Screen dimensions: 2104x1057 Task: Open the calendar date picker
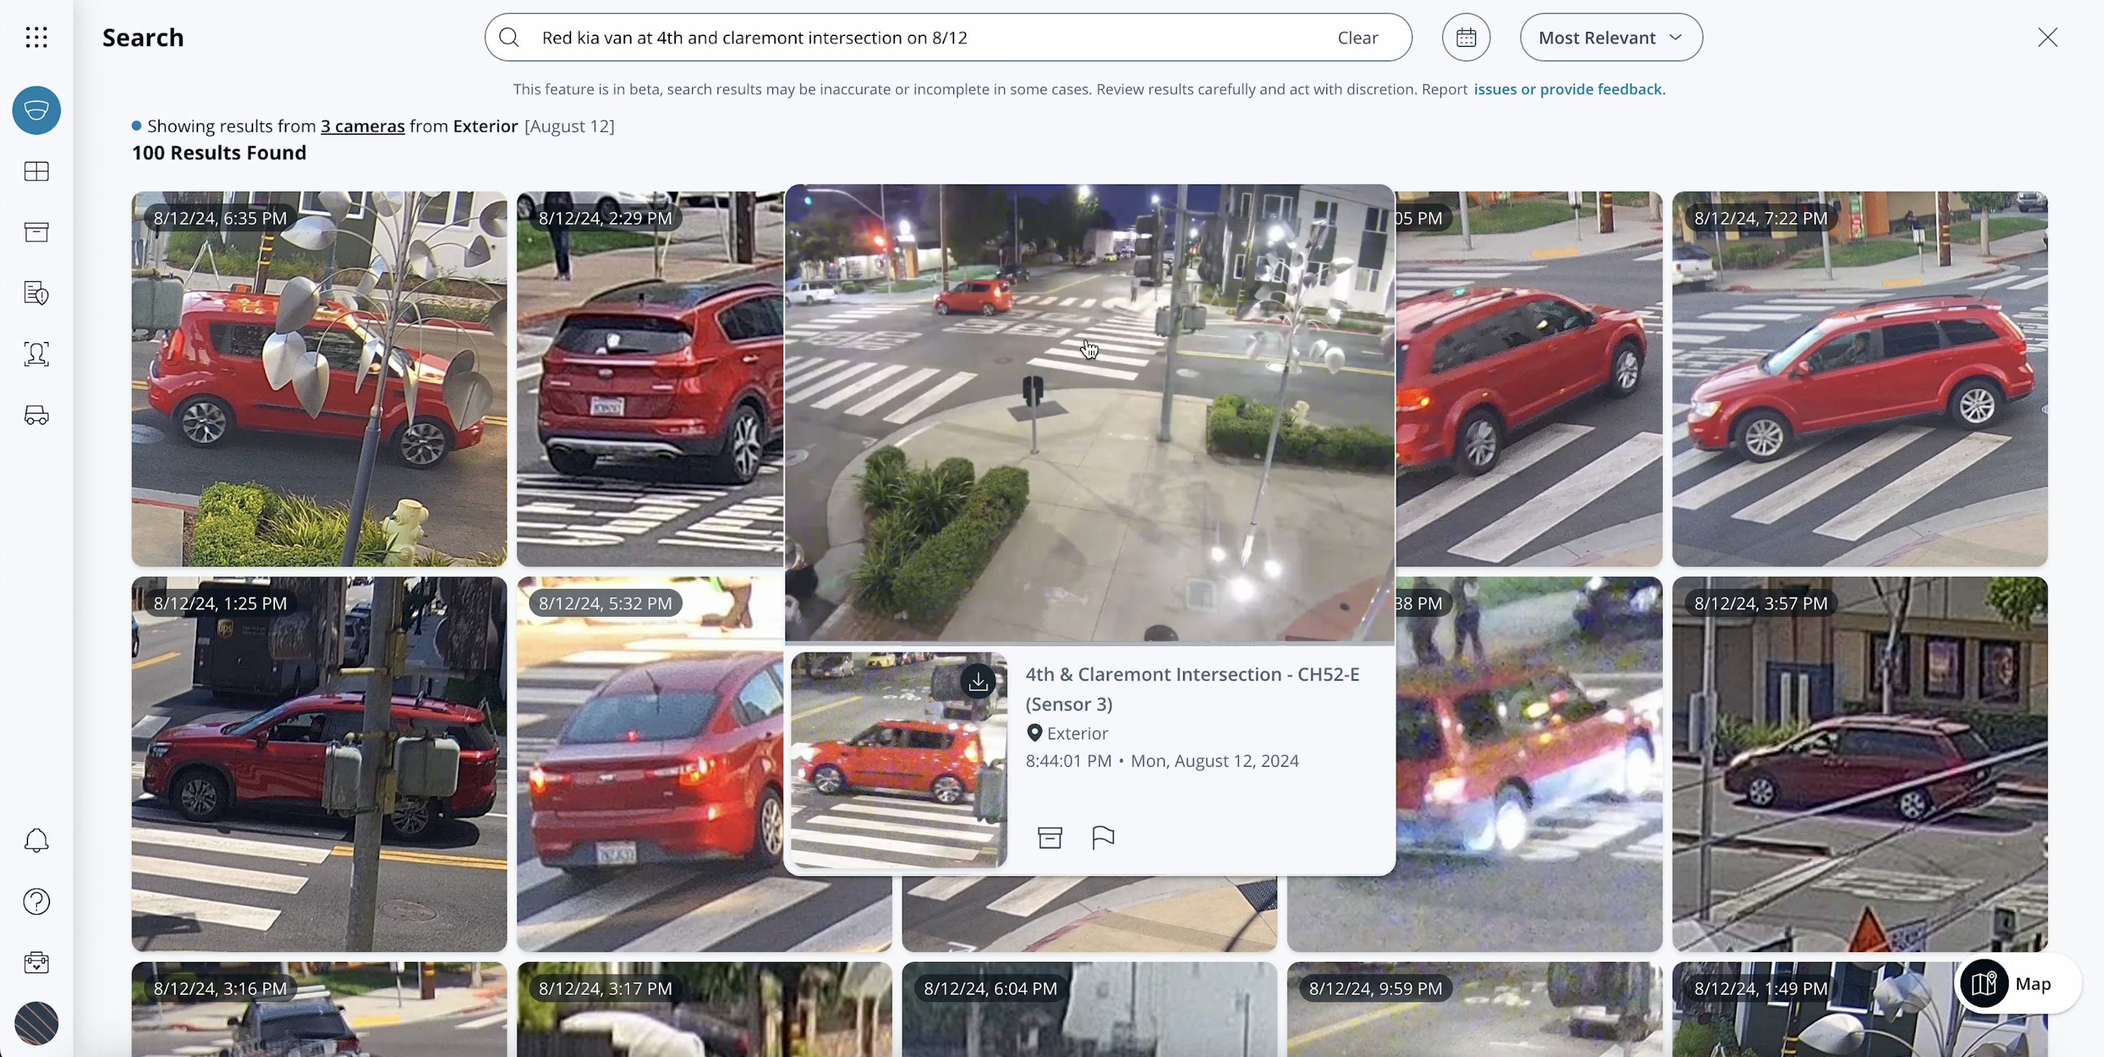[1465, 38]
